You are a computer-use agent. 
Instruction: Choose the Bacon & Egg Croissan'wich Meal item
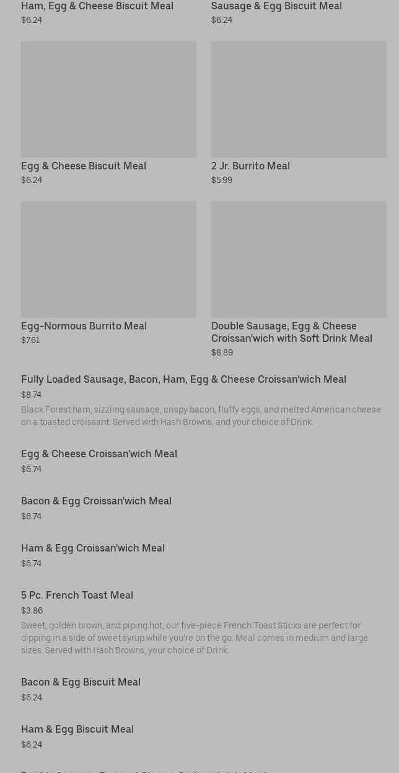pyautogui.click(x=96, y=501)
